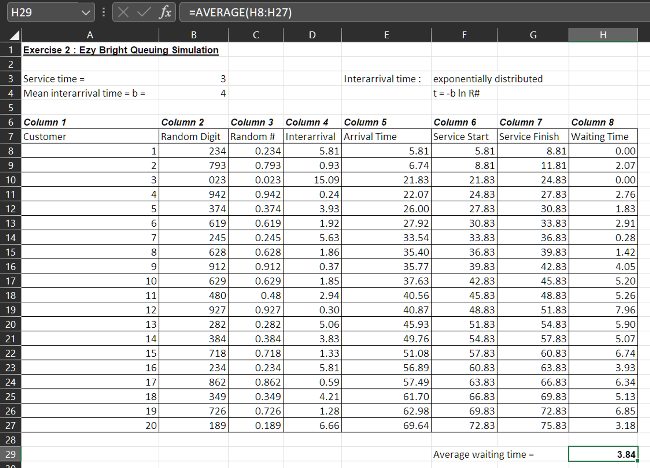Click the 'Waiting Time' header cell
Image resolution: width=650 pixels, height=468 pixels.
[x=603, y=136]
